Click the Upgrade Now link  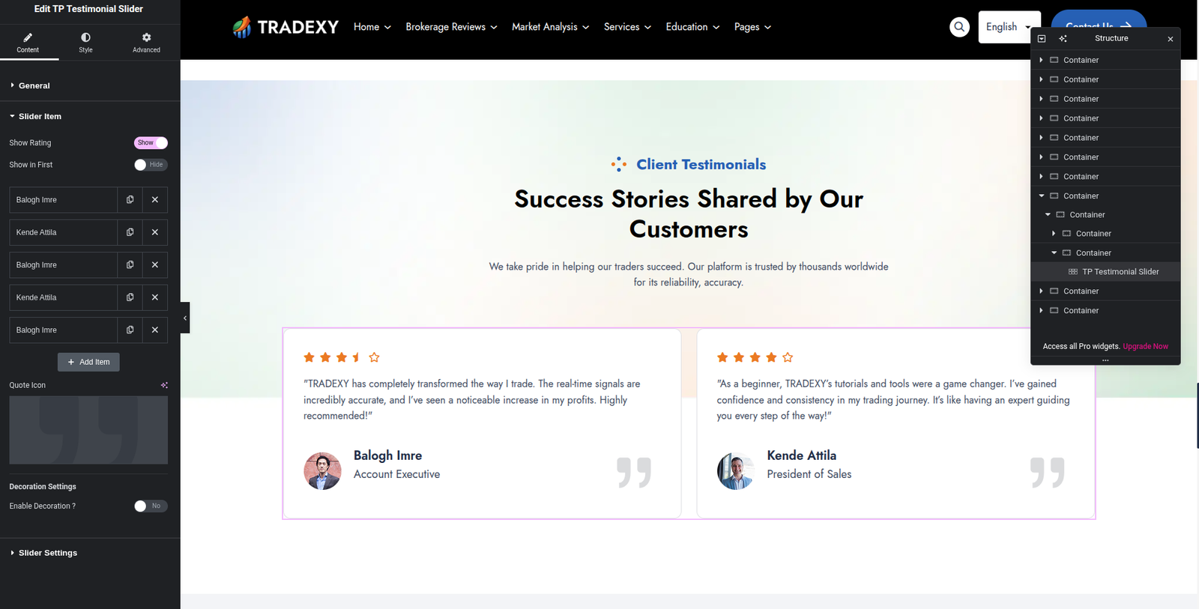pos(1145,346)
